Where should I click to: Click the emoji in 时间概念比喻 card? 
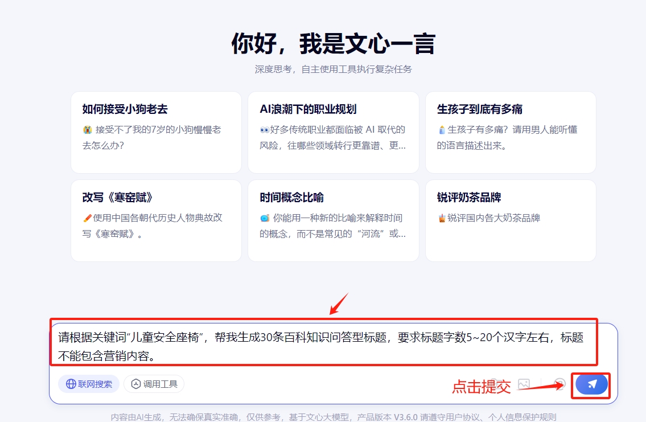point(265,218)
